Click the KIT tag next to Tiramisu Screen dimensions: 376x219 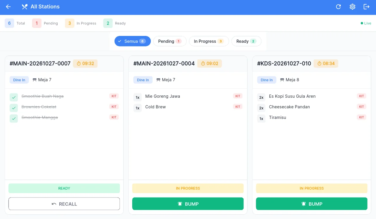362,117
